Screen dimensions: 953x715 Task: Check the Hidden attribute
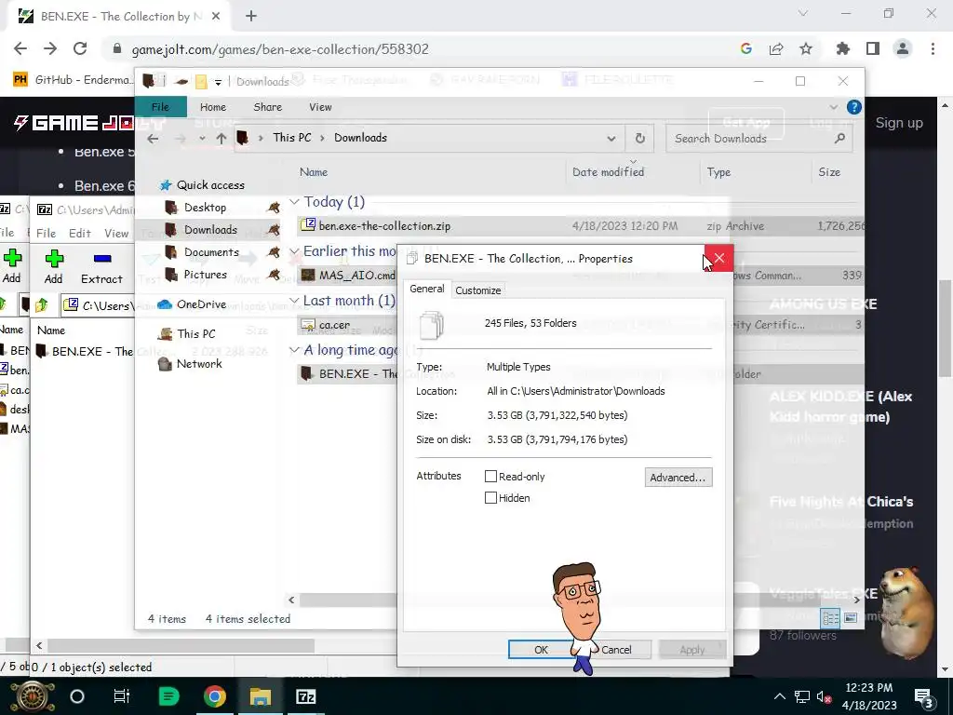coord(491,498)
